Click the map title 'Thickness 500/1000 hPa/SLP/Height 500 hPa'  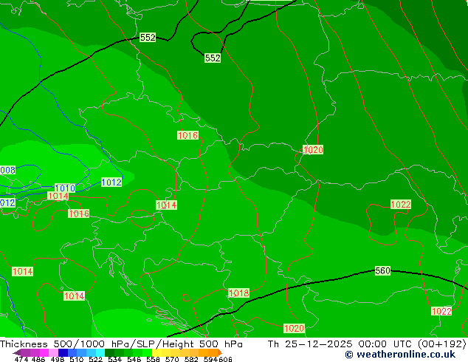(x=121, y=344)
